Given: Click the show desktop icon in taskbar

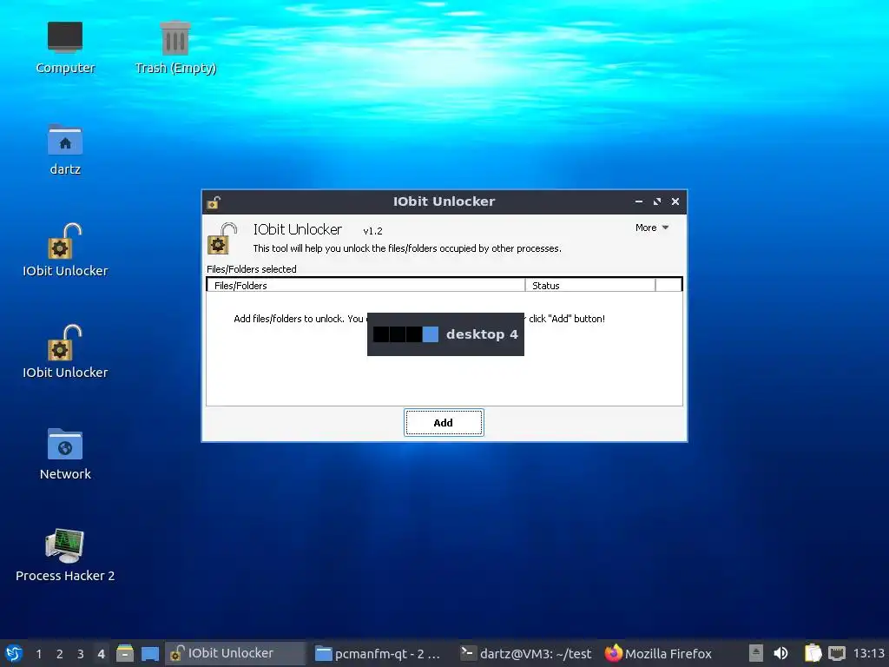Looking at the screenshot, I should 149,653.
